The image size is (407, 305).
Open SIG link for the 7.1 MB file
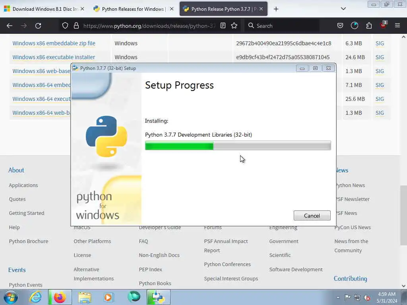click(380, 85)
